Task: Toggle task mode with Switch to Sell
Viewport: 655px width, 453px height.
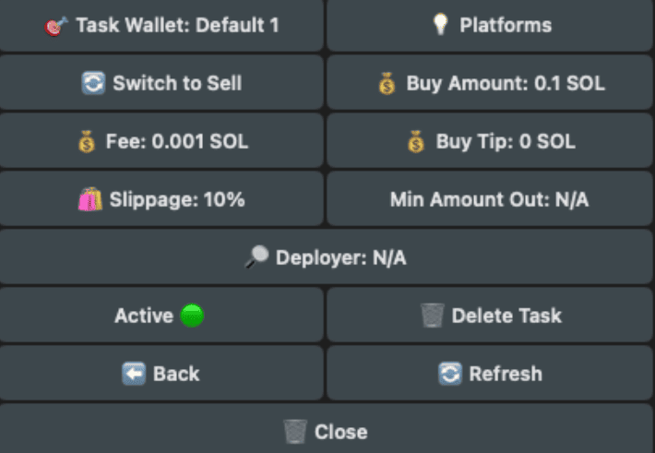Action: point(161,83)
